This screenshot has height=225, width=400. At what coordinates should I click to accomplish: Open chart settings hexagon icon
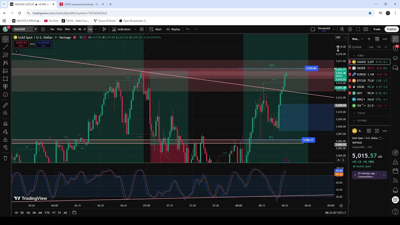[350, 29]
